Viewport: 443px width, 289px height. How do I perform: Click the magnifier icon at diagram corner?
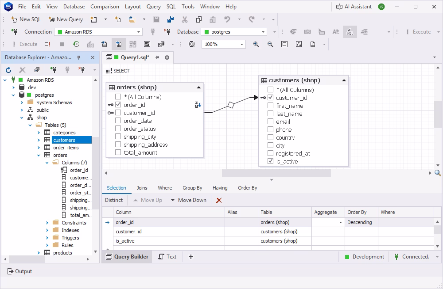438,173
